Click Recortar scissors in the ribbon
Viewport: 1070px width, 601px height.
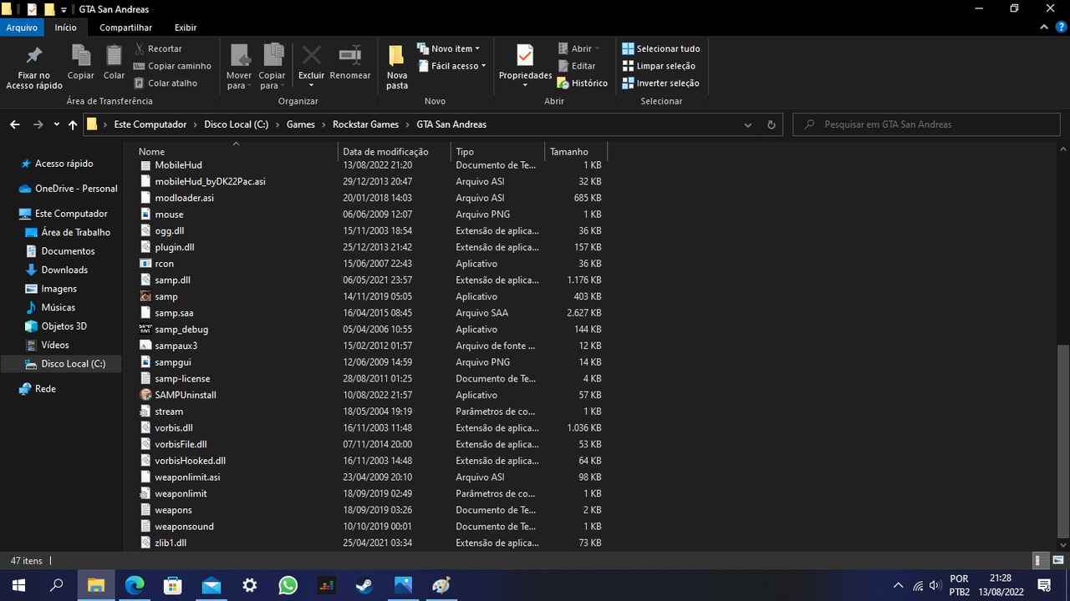[157, 48]
